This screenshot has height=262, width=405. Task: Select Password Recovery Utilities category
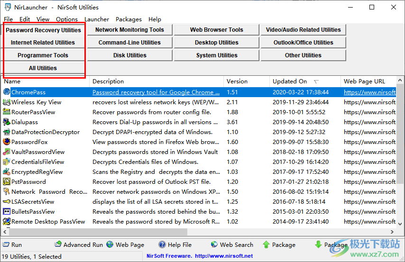(x=44, y=30)
